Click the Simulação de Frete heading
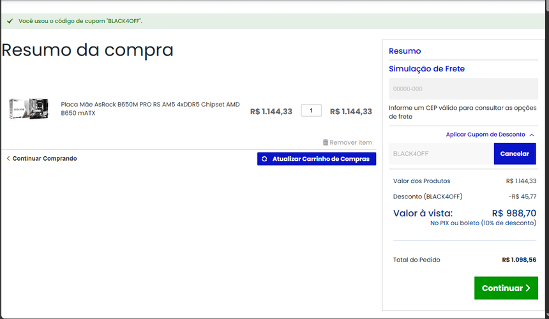 pyautogui.click(x=426, y=69)
